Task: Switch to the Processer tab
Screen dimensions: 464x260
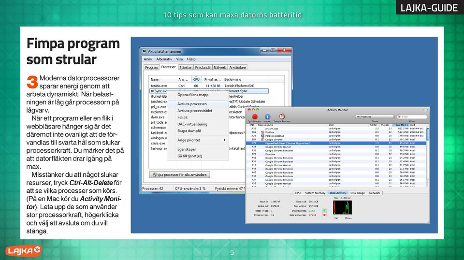Action: coord(168,67)
